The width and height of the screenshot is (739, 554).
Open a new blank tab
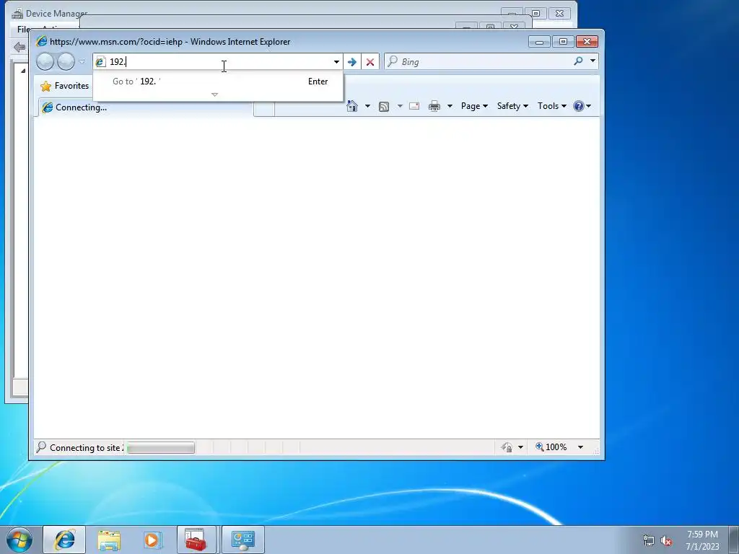264,109
